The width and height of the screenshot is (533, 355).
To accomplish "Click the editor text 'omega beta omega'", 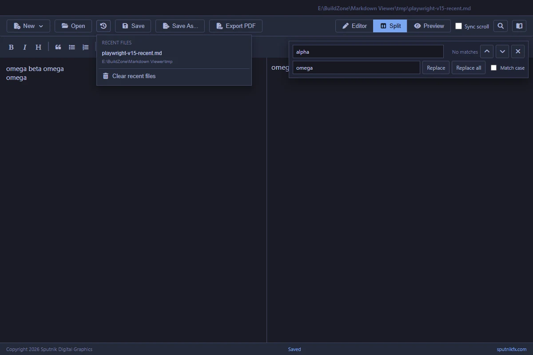I will point(35,69).
